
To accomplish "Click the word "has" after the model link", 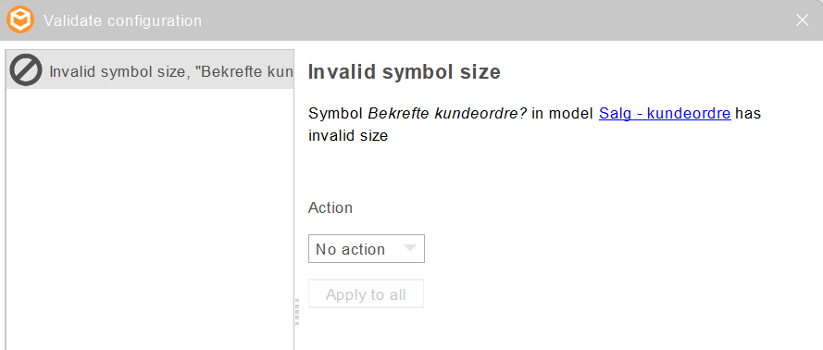I will (748, 113).
